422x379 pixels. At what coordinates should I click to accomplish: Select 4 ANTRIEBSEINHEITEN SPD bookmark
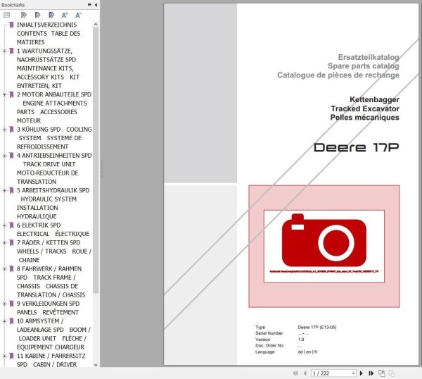(54, 168)
